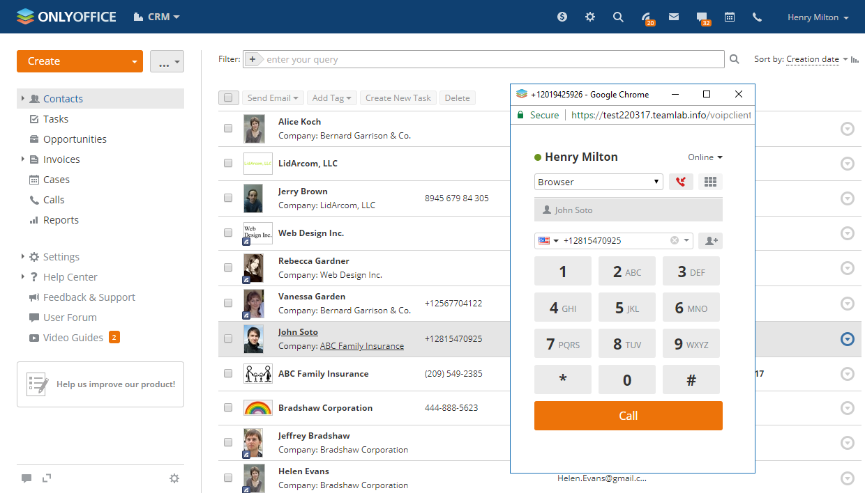The width and height of the screenshot is (865, 493).
Task: Open the Online status dropdown
Action: tap(705, 157)
